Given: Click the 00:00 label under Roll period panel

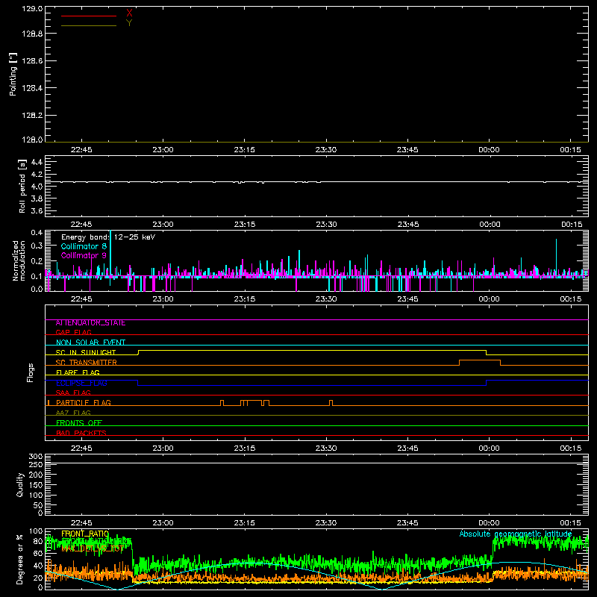Looking at the screenshot, I should click(490, 225).
